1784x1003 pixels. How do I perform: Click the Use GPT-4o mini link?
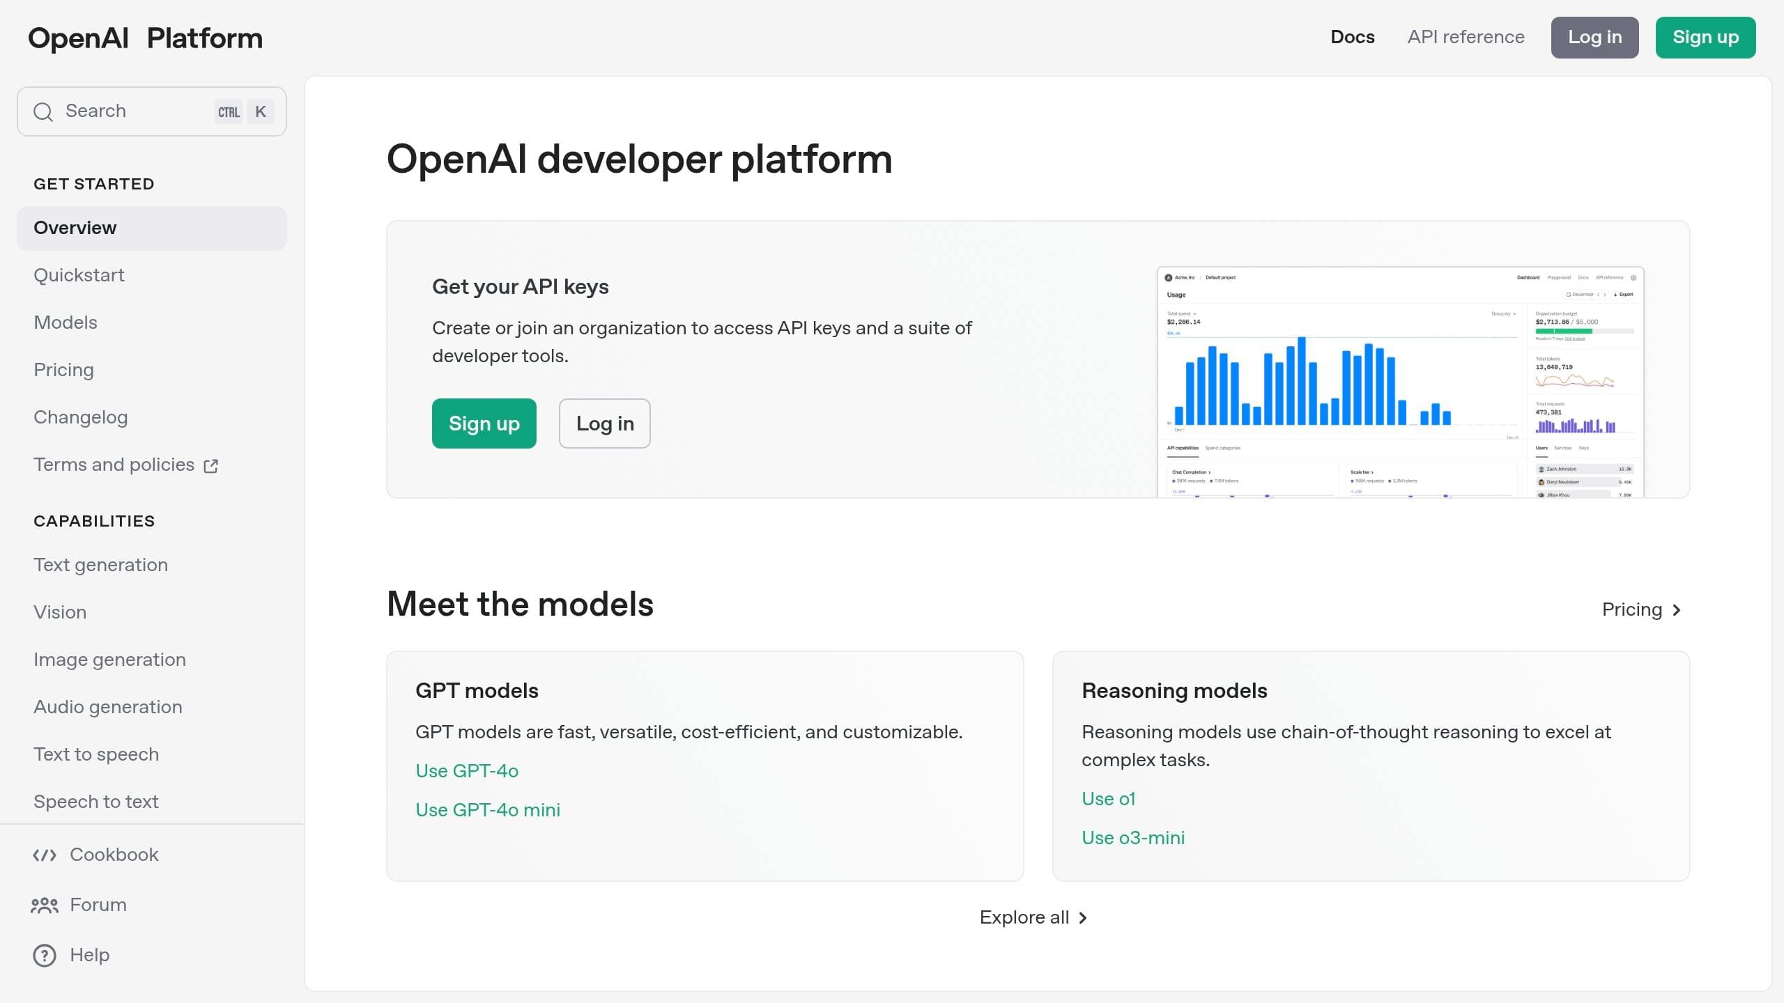point(488,810)
